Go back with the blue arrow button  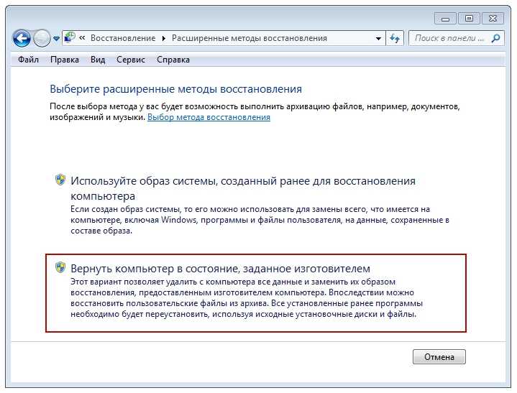[22, 39]
